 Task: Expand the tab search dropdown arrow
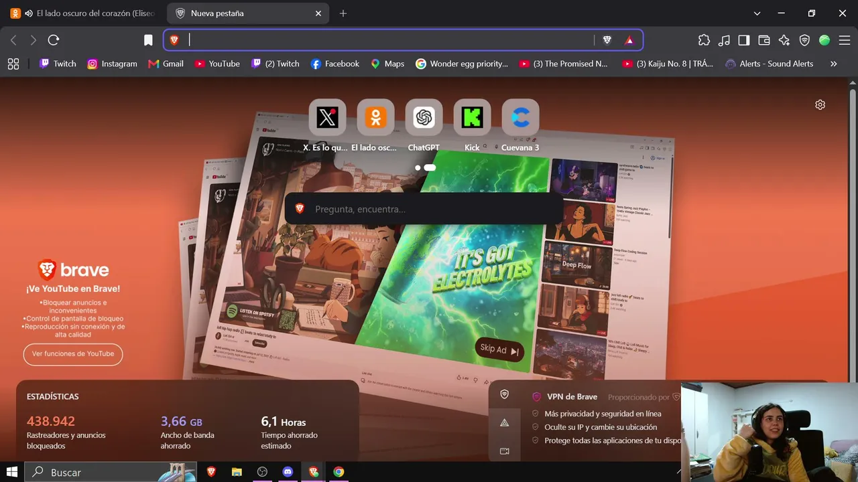[x=757, y=13]
